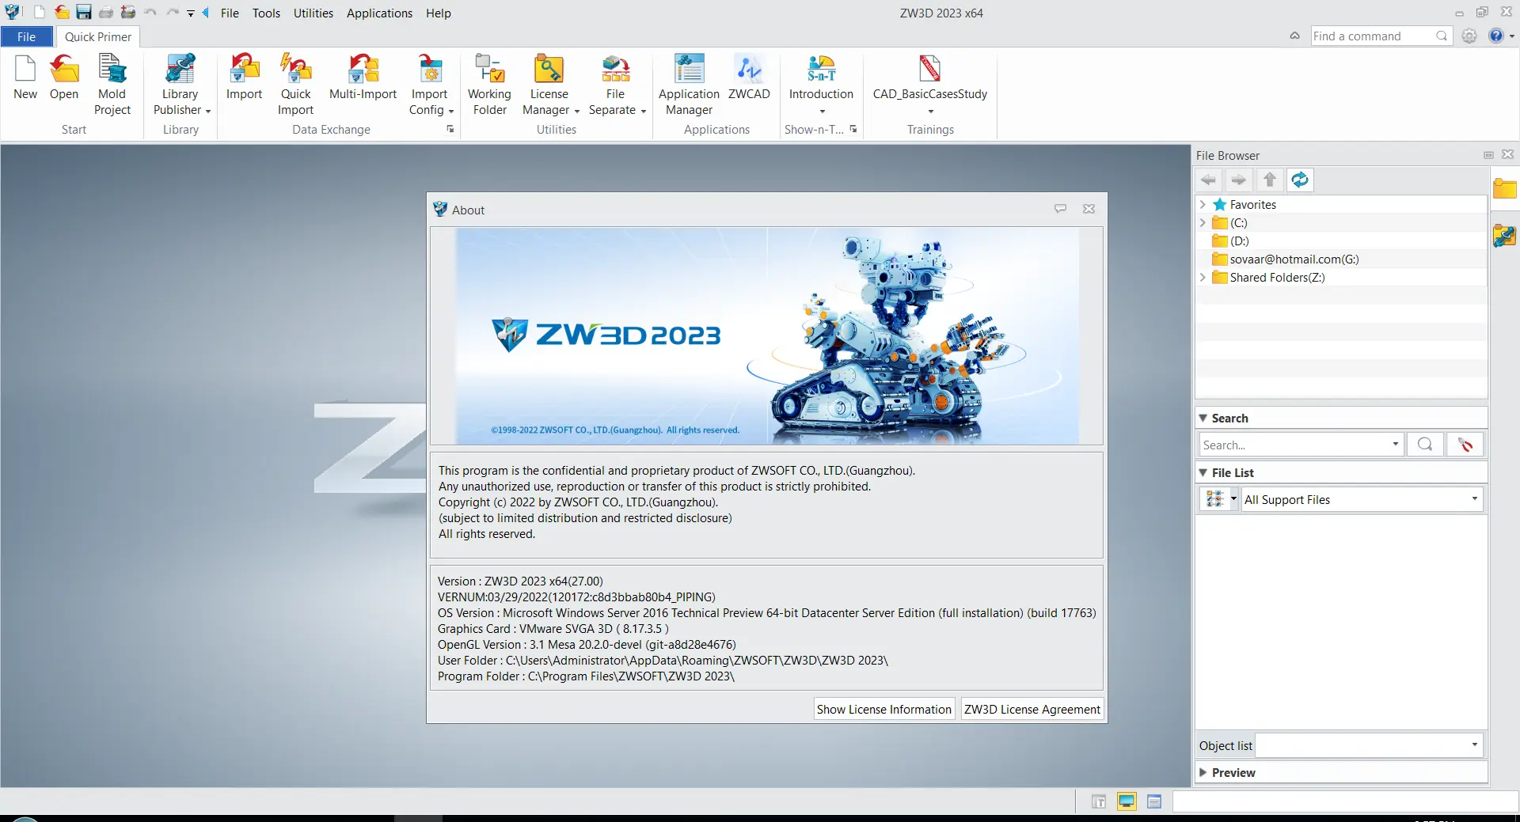Expand the (C:) drive node
1520x822 pixels.
pyautogui.click(x=1203, y=223)
